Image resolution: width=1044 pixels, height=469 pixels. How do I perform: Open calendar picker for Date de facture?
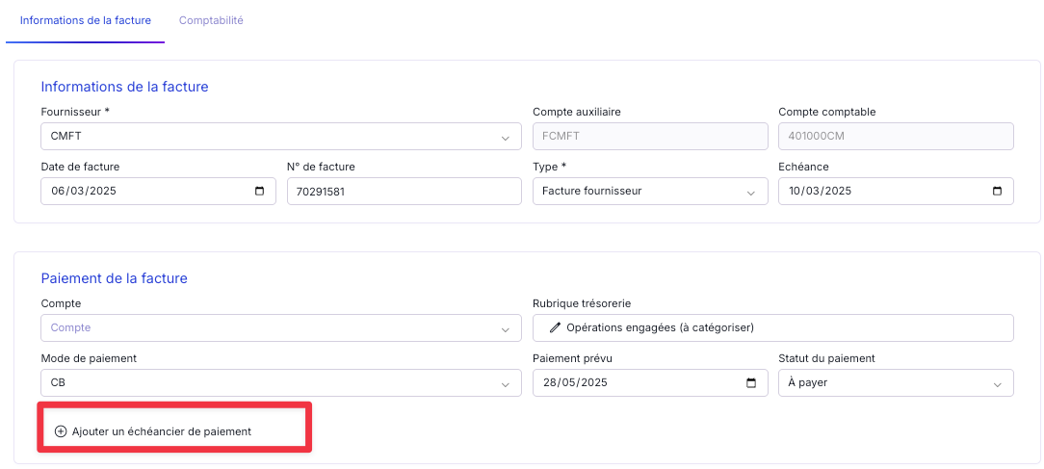click(259, 192)
